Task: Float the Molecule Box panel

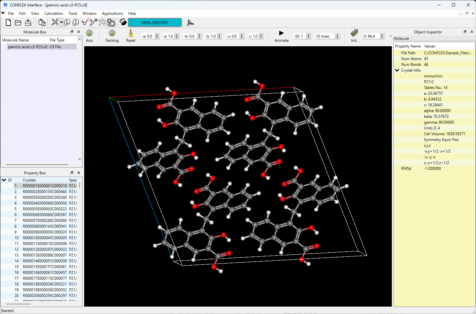Action: click(72, 32)
